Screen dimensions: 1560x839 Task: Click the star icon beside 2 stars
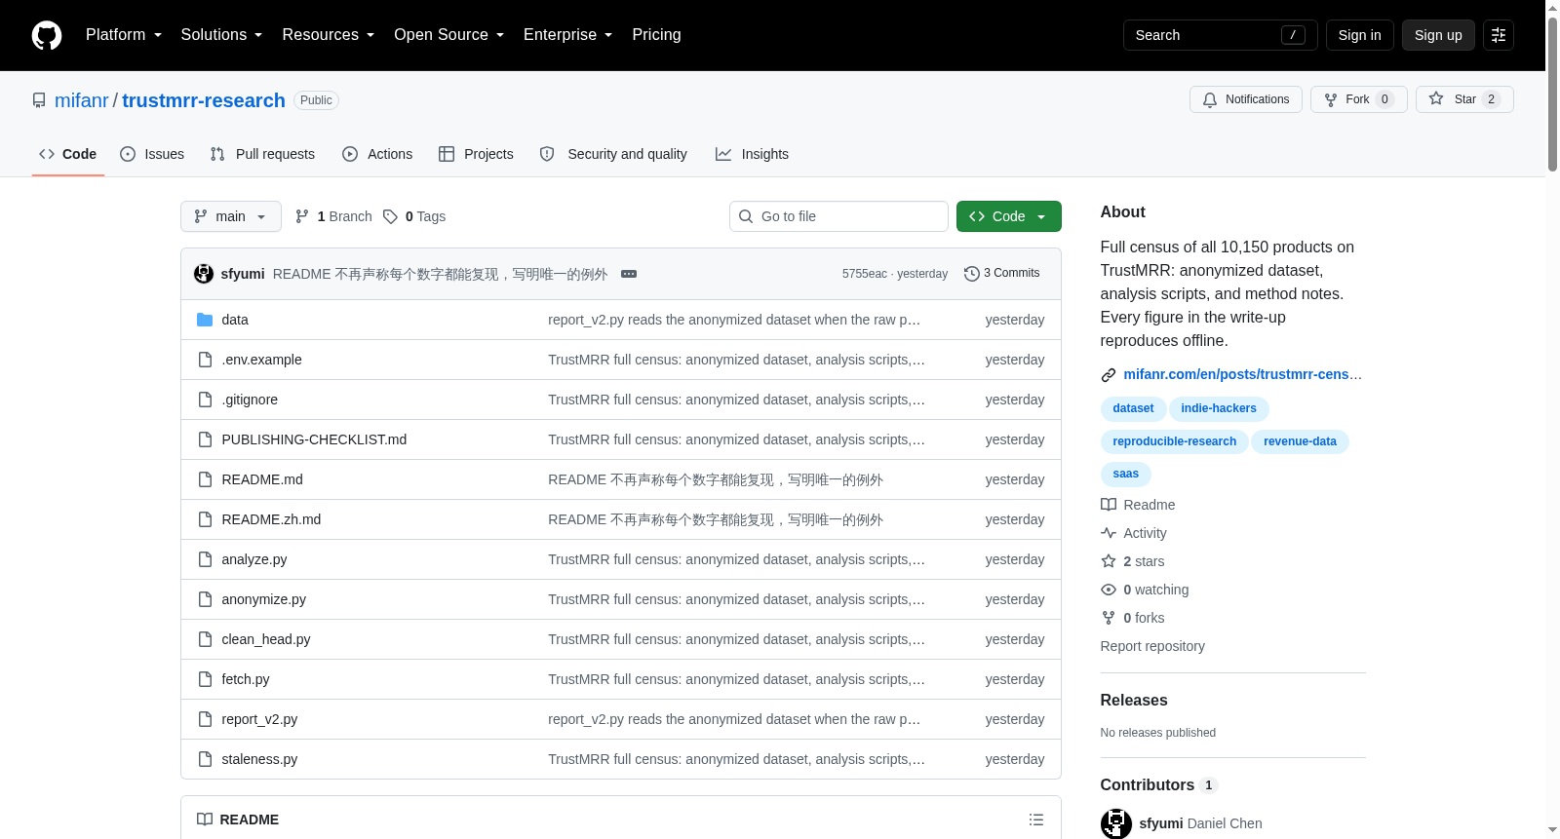tap(1109, 561)
